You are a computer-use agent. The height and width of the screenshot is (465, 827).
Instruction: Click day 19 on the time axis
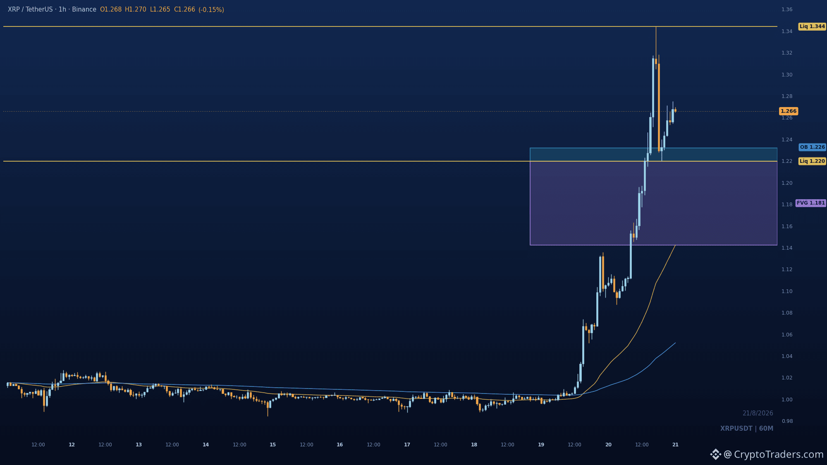(541, 445)
